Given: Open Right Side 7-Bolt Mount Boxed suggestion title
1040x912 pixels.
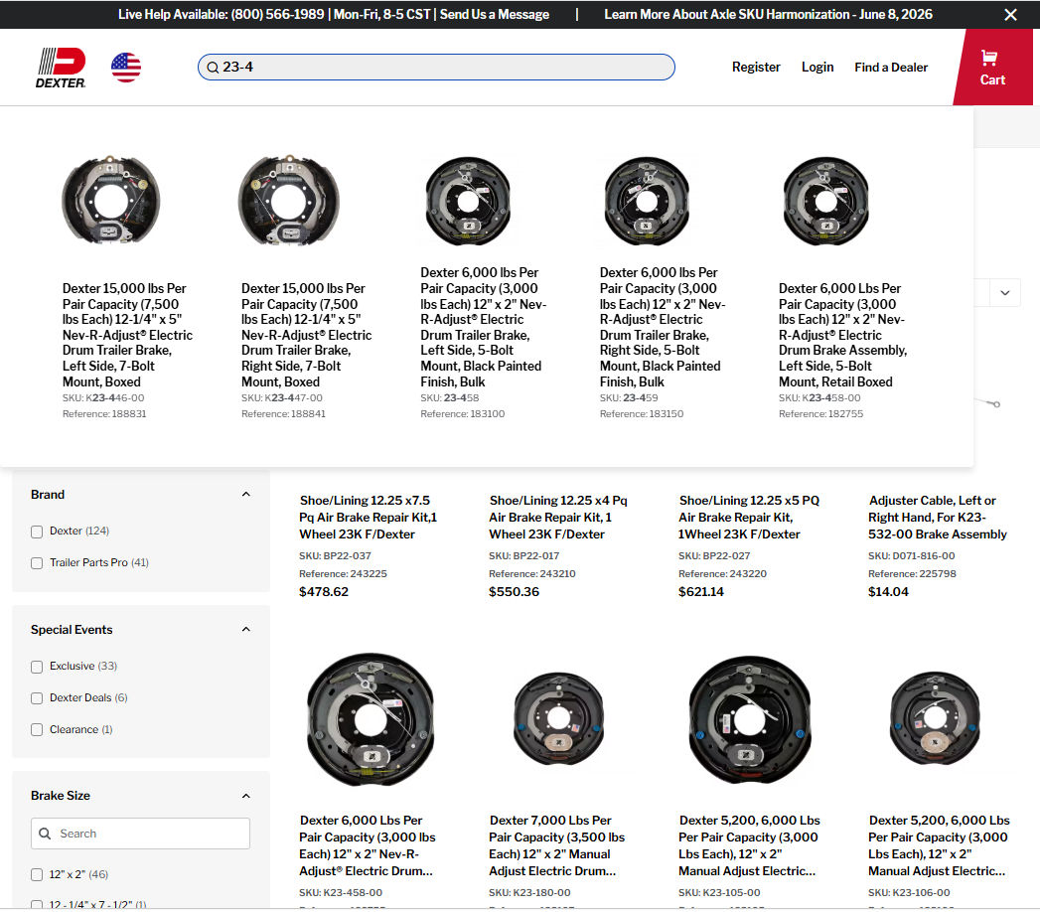Looking at the screenshot, I should (x=306, y=335).
